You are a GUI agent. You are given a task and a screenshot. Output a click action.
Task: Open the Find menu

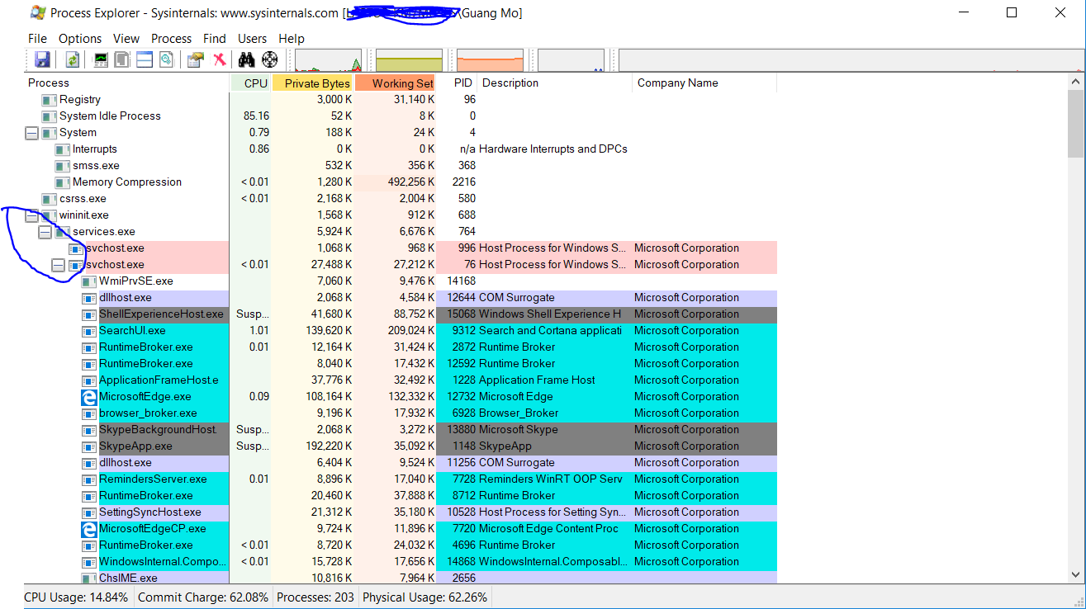coord(215,39)
